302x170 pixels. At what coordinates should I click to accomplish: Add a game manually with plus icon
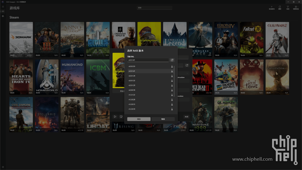pos(271,8)
